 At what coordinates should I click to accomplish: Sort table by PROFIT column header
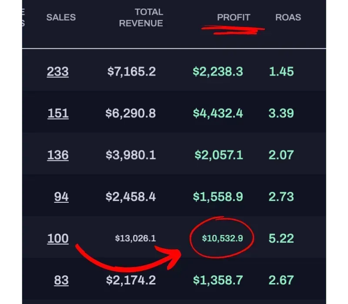click(234, 17)
